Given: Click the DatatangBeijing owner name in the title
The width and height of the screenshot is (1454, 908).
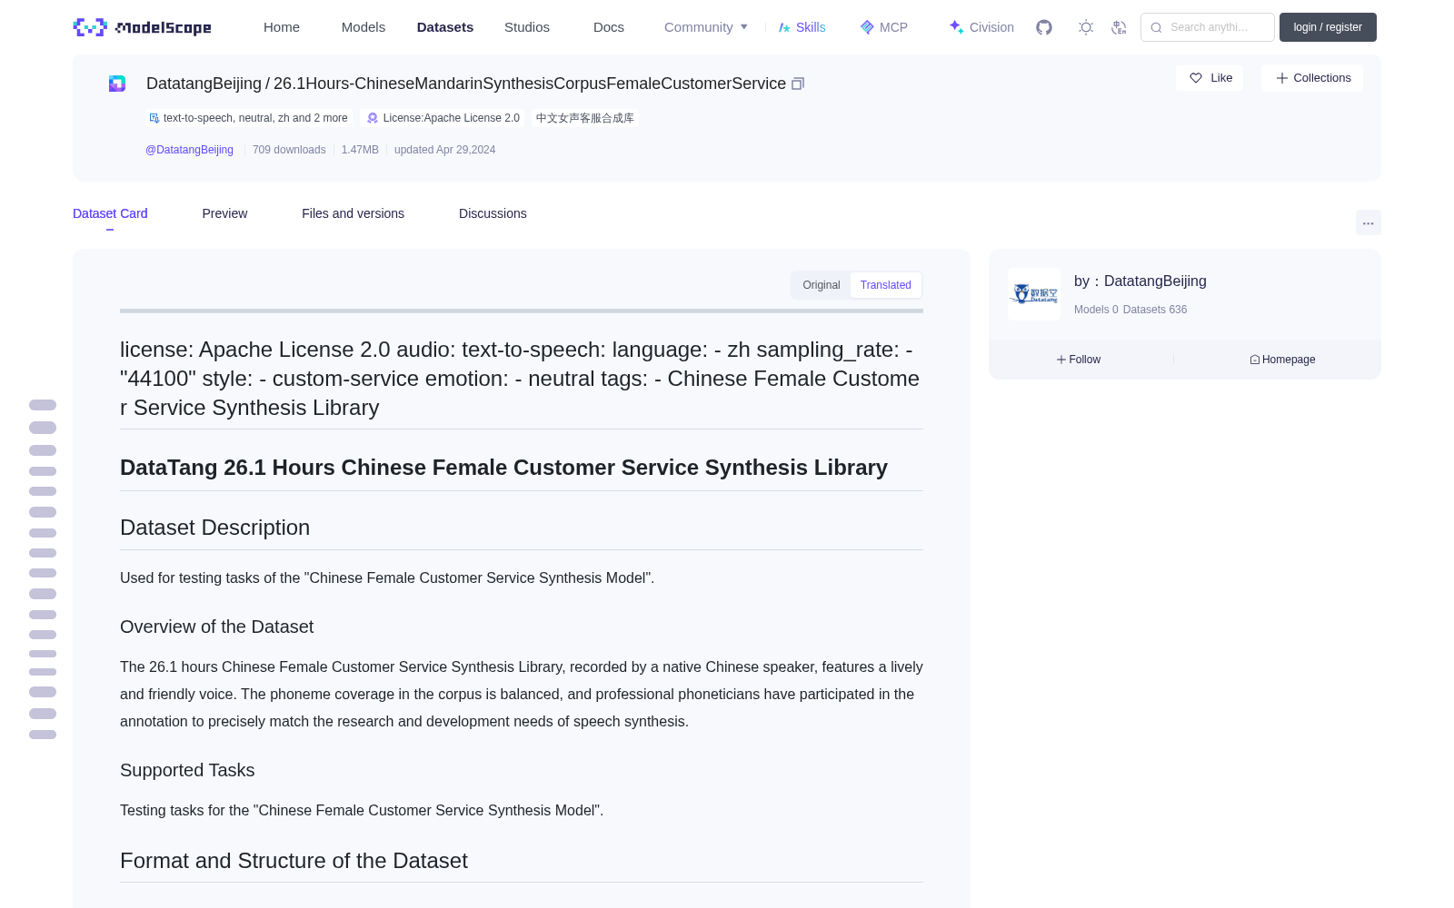Looking at the screenshot, I should 204,84.
